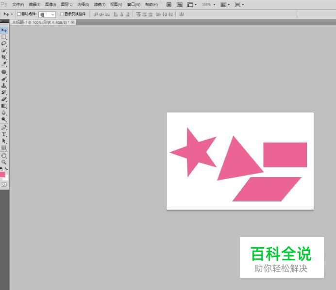Screen dimensions: 336x290
Task: Toggle Quick Mask mode at toolbar bottom
Action: 4,184
